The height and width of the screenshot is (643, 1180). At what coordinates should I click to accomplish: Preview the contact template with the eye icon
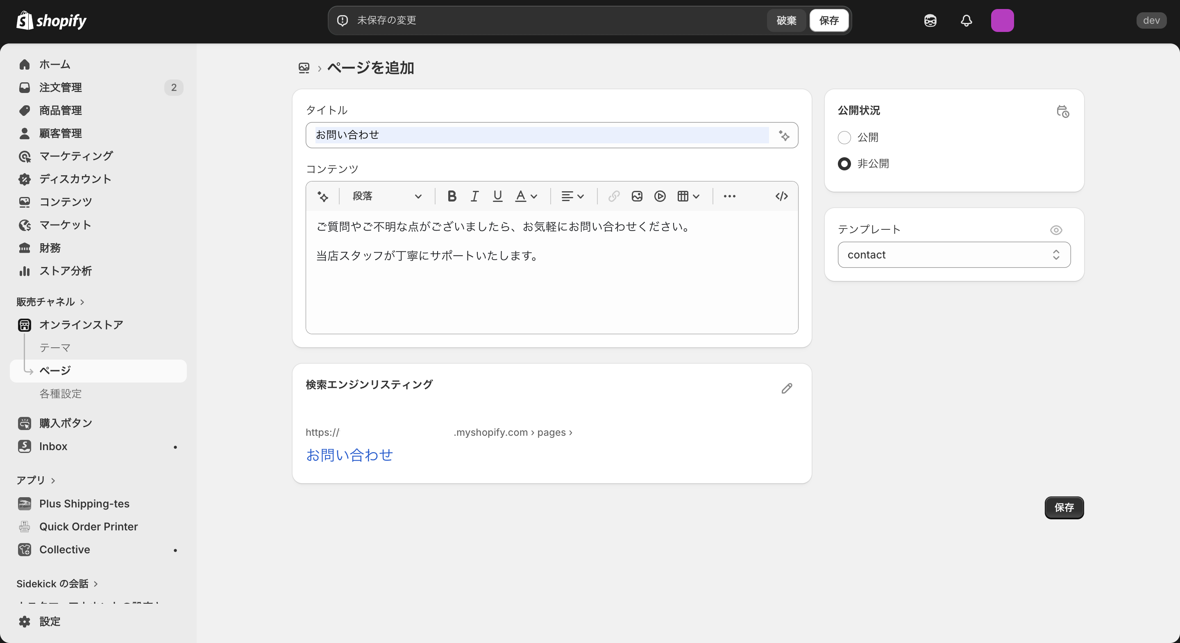(1056, 230)
